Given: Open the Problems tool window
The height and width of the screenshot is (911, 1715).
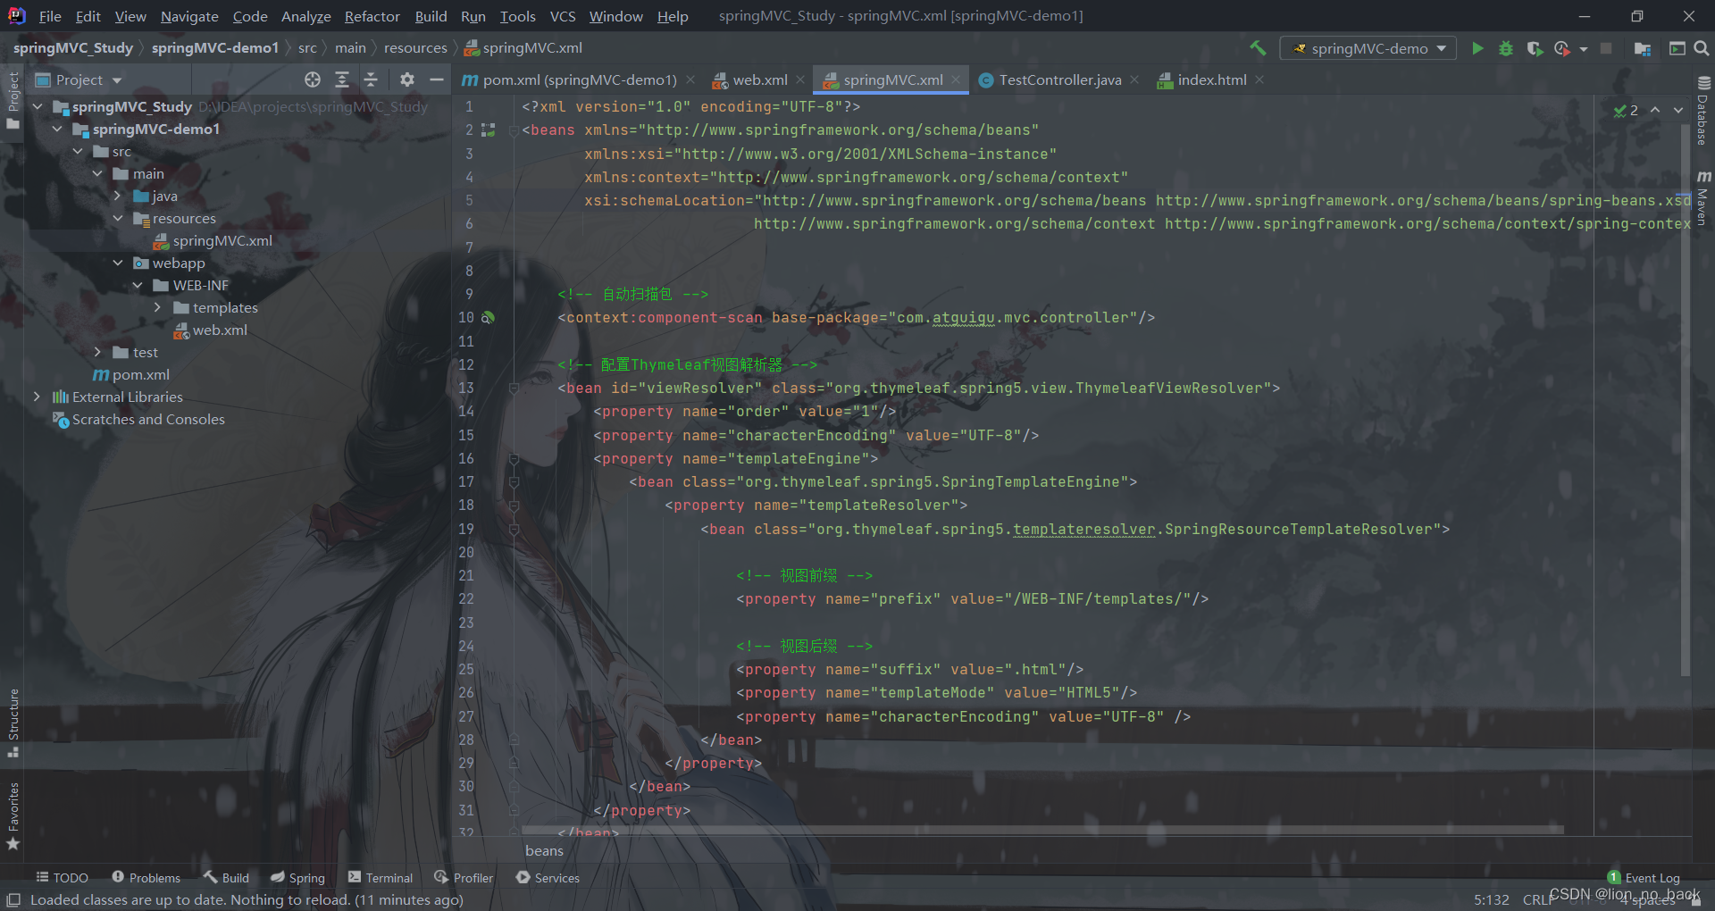Looking at the screenshot, I should point(146,878).
